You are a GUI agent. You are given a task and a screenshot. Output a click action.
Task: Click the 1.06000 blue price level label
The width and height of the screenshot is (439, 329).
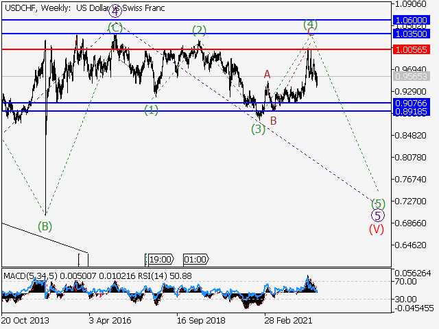coord(411,20)
